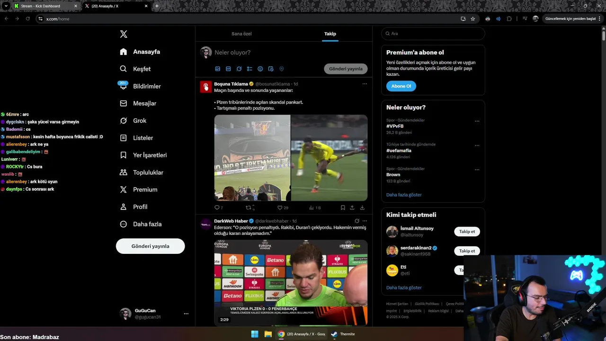The height and width of the screenshot is (341, 606).
Task: Reply to Boşuna Tıklama tweet
Action: coord(217,207)
